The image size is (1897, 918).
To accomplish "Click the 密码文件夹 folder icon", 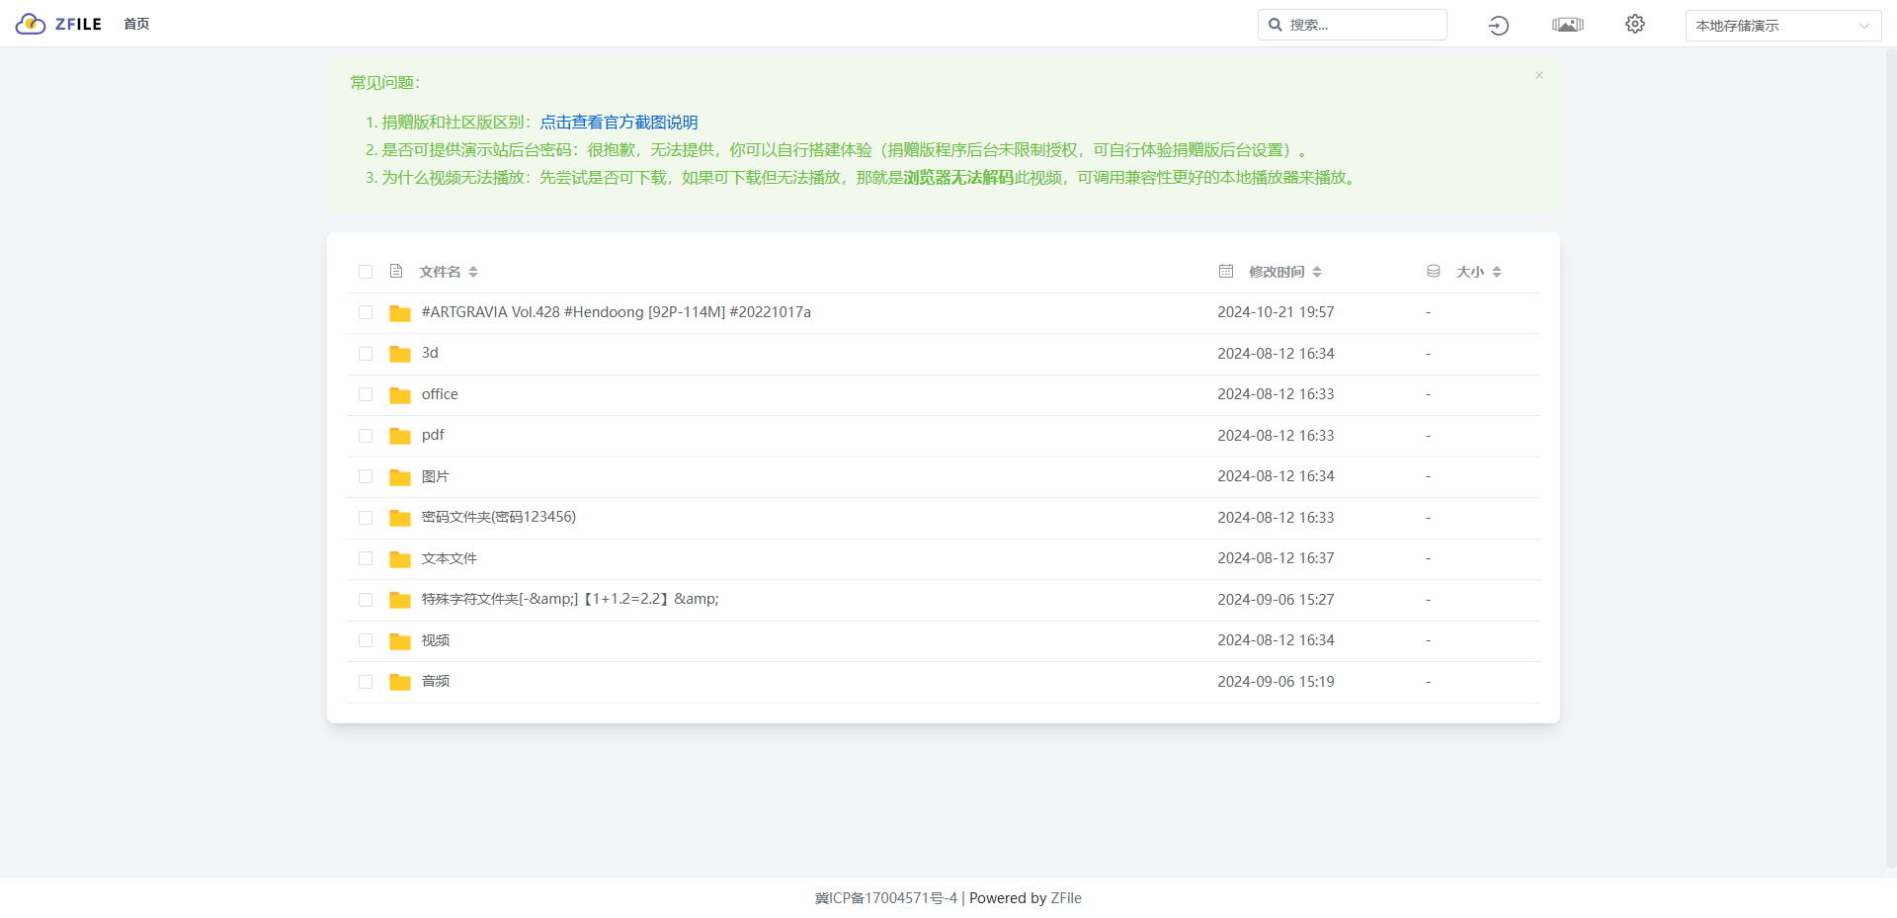I will [x=400, y=518].
